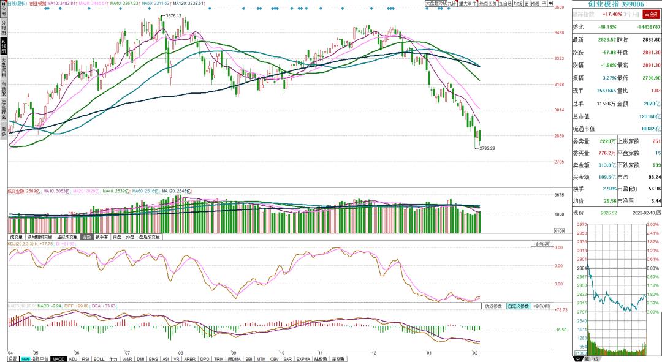Select the 虚拟成交量 tab
Image resolution: width=662 pixels, height=362 pixels.
pos(67,237)
